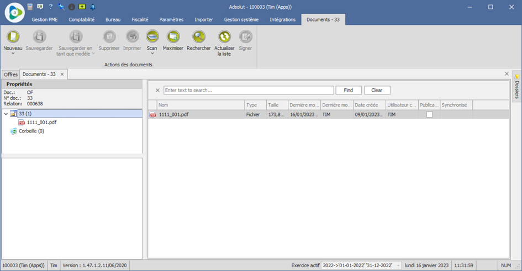Image resolution: width=522 pixels, height=271 pixels.
Task: Open the Importer ribbon tab
Action: click(204, 20)
